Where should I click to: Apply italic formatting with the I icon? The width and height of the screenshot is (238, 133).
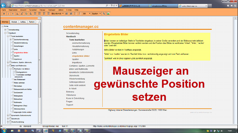point(9,14)
